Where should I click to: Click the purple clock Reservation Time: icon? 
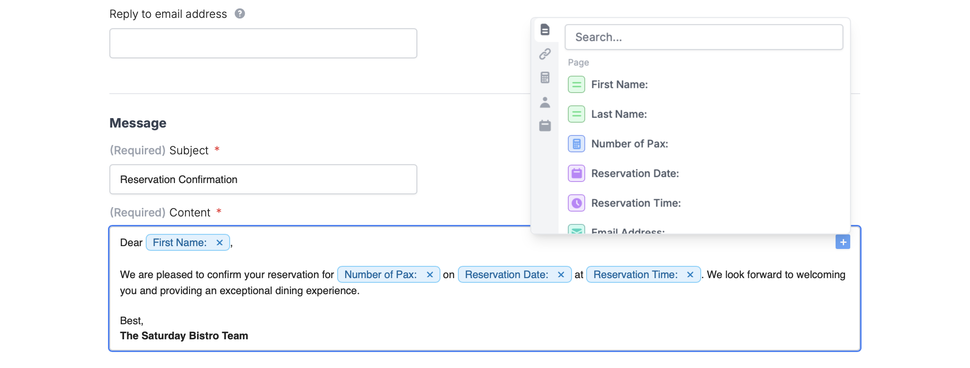pyautogui.click(x=576, y=203)
